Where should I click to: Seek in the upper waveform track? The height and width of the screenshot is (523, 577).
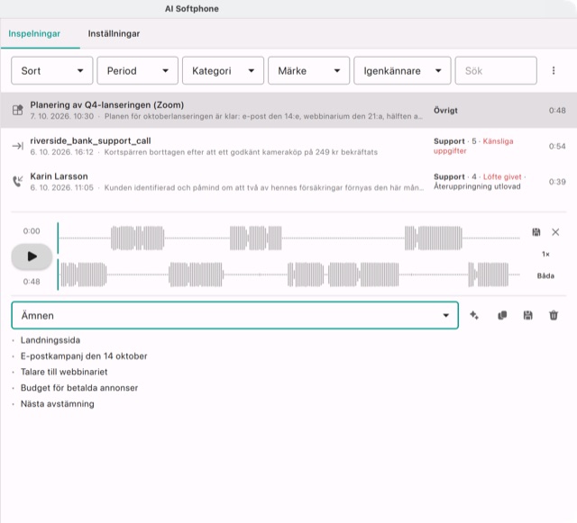click(x=288, y=239)
